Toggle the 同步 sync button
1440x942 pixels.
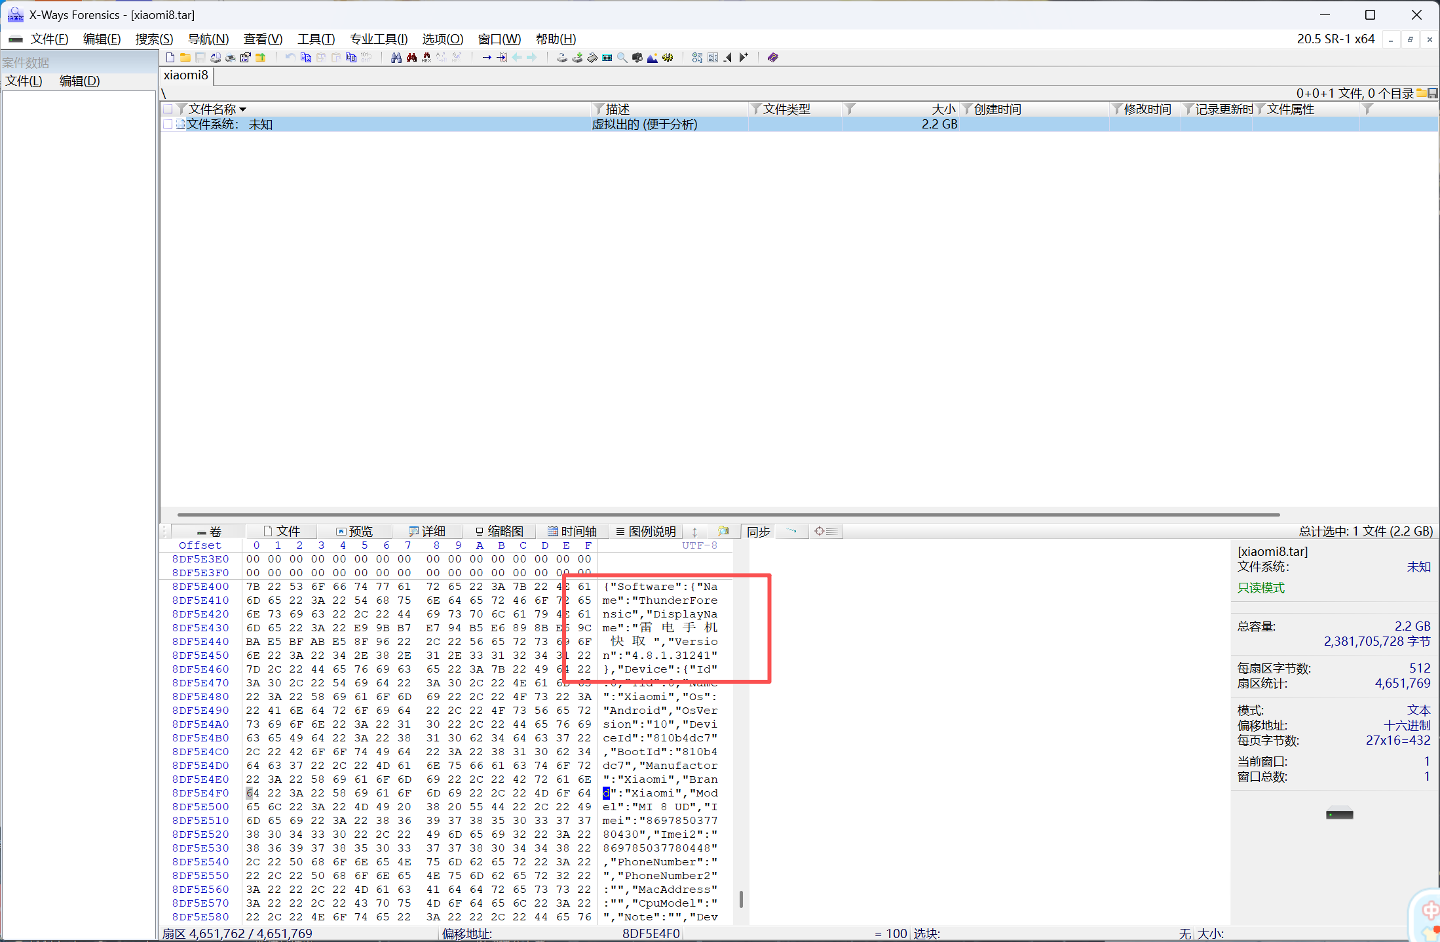tap(758, 531)
